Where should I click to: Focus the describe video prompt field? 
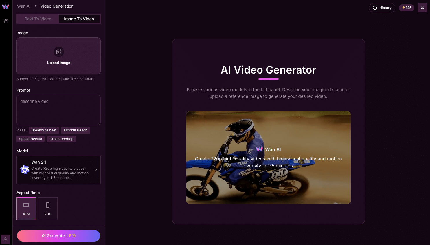coord(58,110)
